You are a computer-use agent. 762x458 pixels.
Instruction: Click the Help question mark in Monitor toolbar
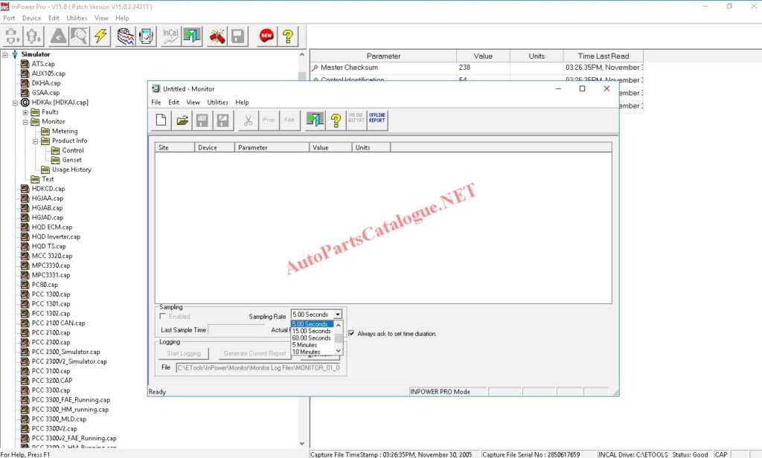point(336,120)
